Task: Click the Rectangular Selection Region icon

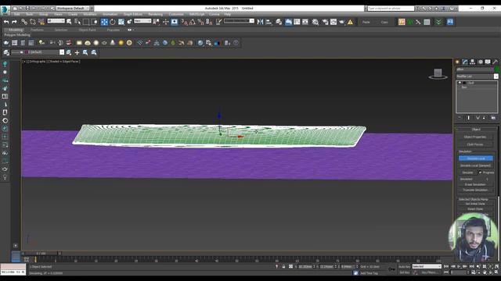Action: (x=86, y=22)
